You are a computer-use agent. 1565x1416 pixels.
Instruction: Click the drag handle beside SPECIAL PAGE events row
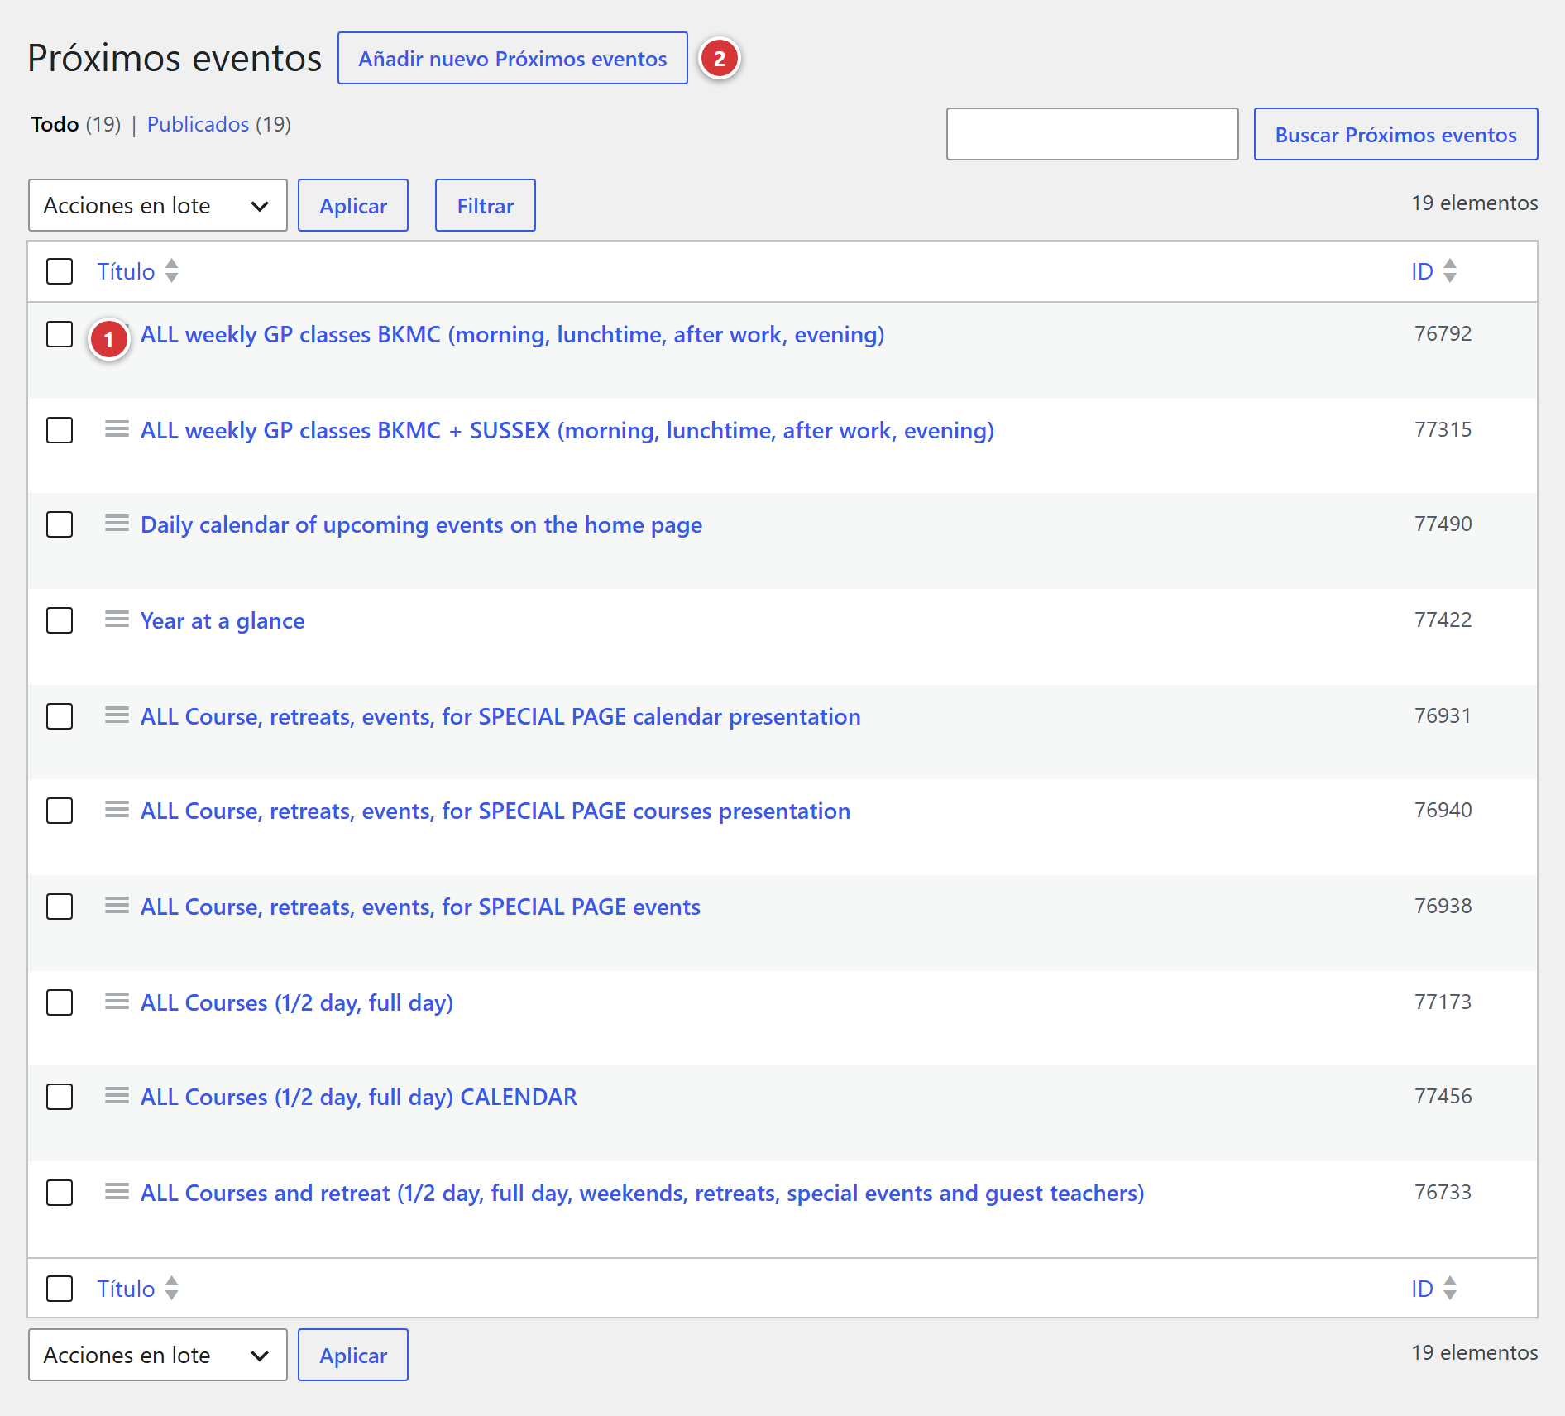(x=117, y=906)
